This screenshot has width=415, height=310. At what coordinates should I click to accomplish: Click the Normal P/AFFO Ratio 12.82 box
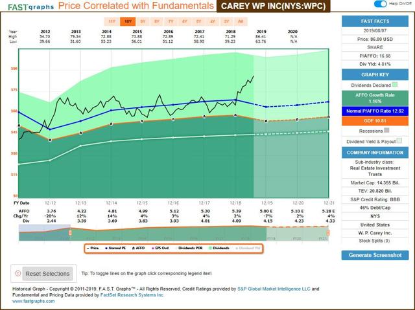coord(375,111)
